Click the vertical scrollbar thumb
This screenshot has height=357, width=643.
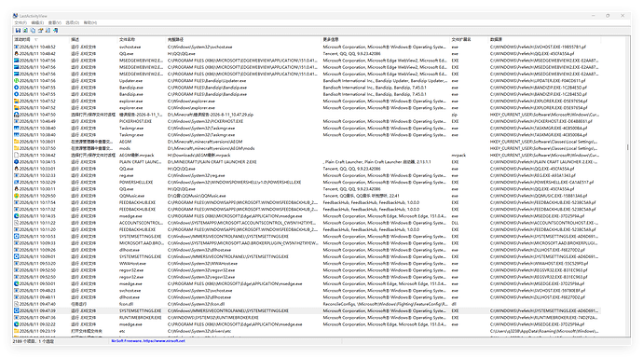click(628, 146)
